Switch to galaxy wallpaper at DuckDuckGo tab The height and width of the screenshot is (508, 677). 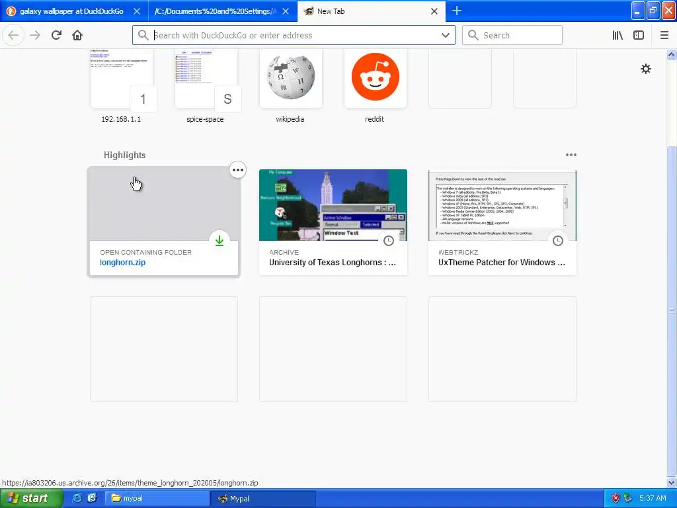coord(71,11)
